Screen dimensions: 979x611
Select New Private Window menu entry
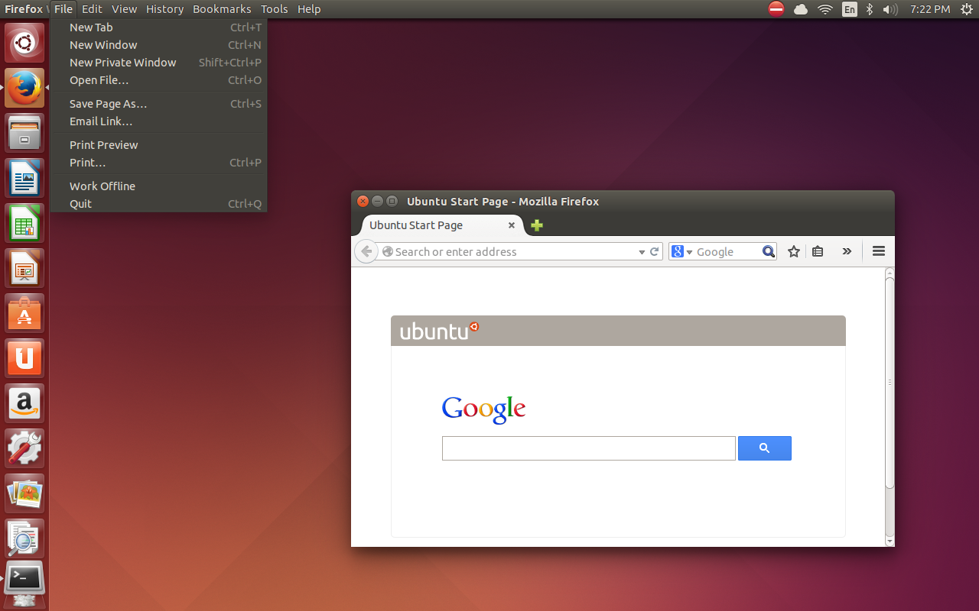coord(159,63)
